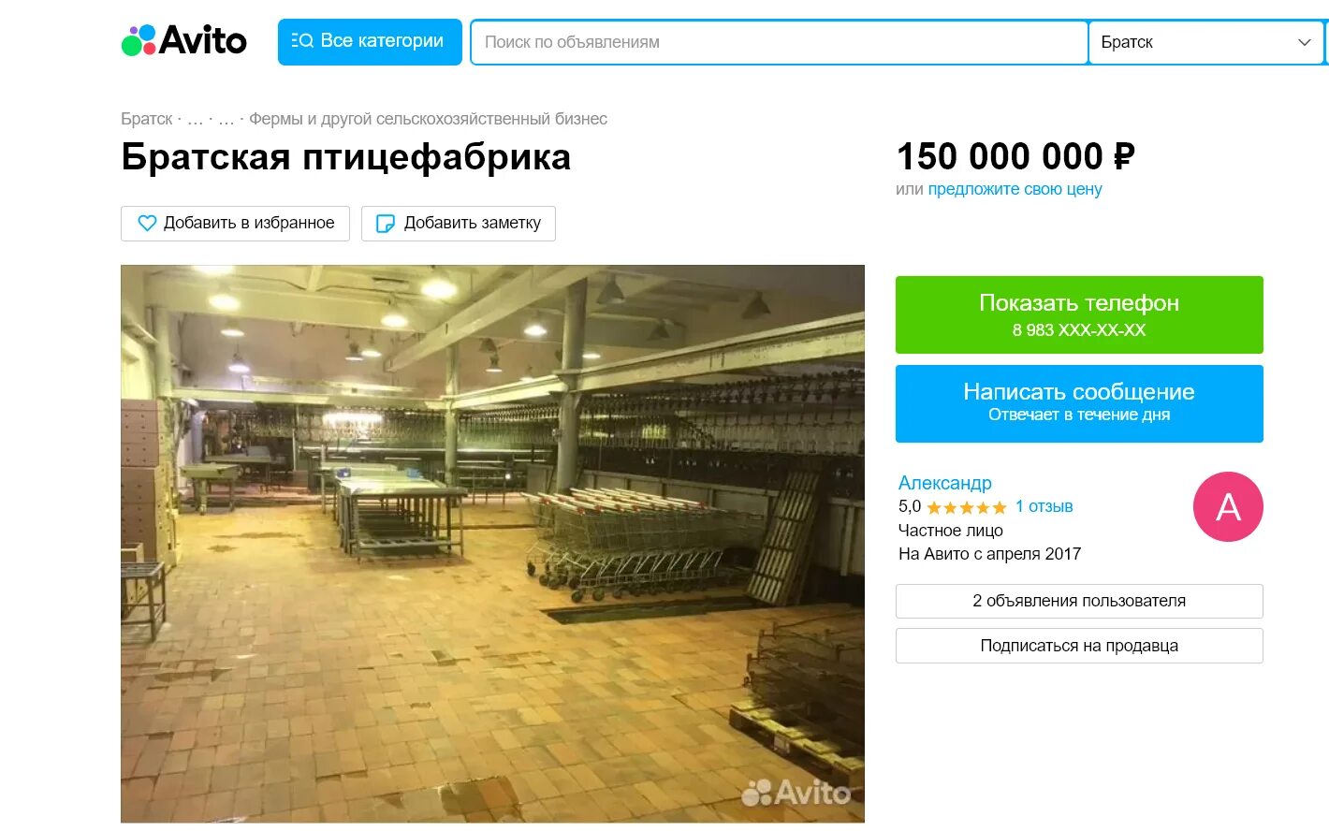Open Фермы и другой сельскохозяйственный бизнес breadcrumb

(428, 119)
